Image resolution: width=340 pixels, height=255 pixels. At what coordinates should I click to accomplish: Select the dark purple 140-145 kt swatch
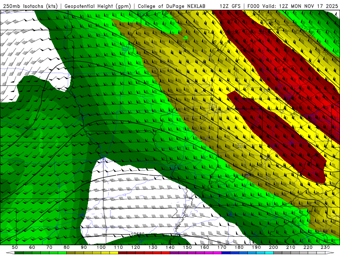pyautogui.click(x=174, y=252)
